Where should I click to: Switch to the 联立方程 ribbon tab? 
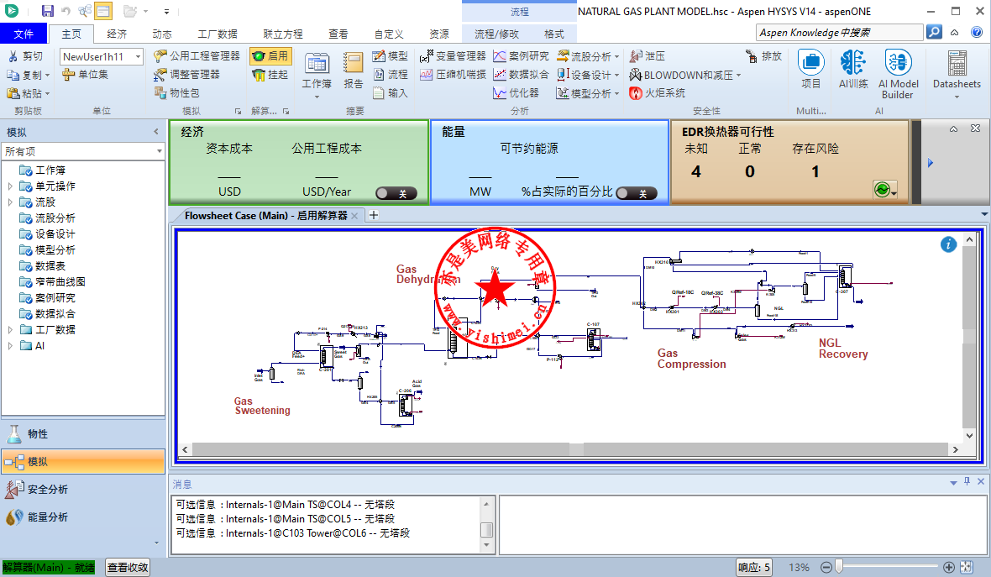283,34
